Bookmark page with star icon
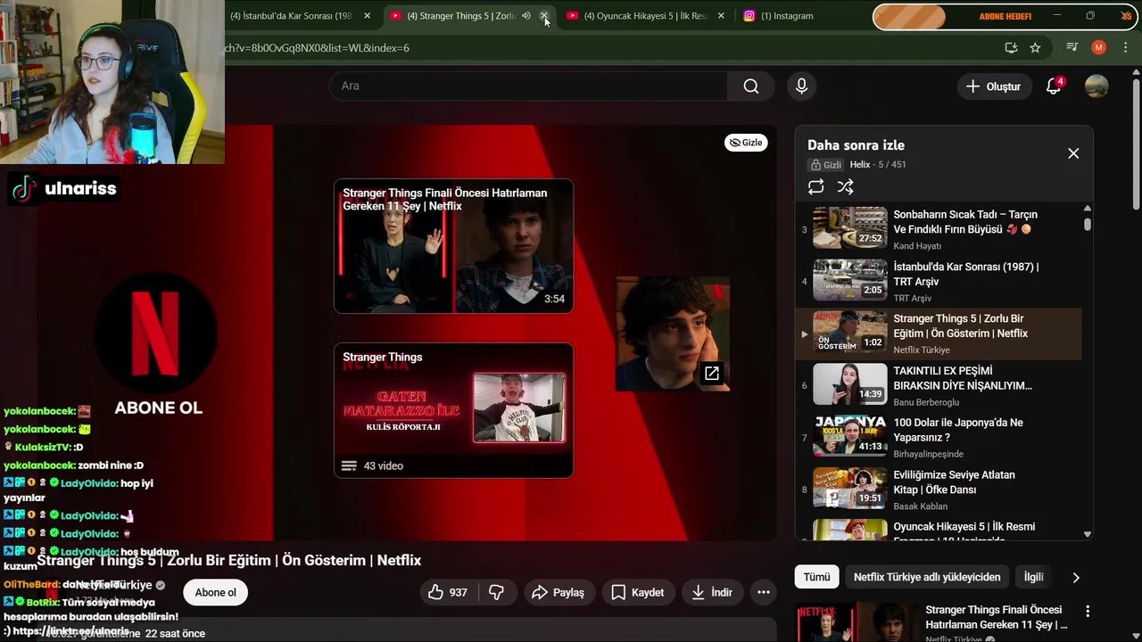The height and width of the screenshot is (642, 1142). coord(1035,47)
